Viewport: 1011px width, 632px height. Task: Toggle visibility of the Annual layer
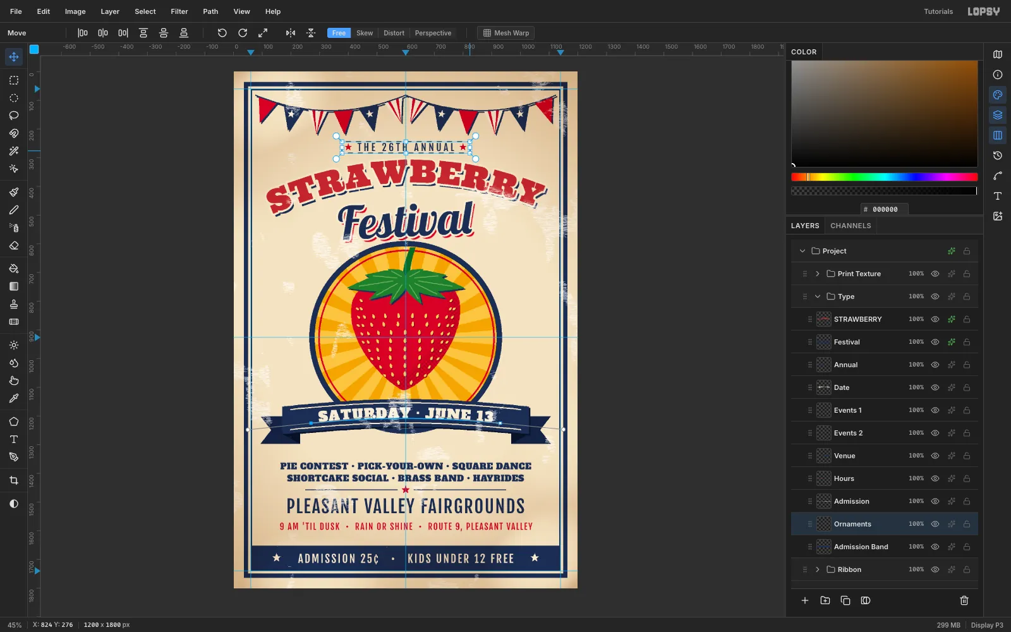point(935,365)
